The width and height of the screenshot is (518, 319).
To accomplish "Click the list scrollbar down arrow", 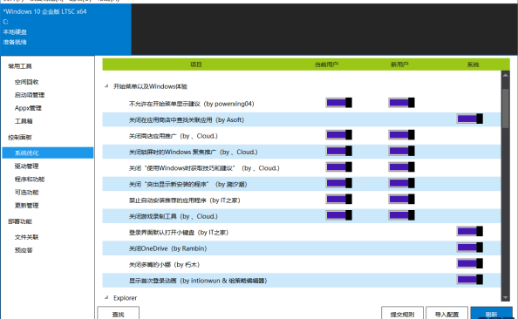I will (x=506, y=297).
